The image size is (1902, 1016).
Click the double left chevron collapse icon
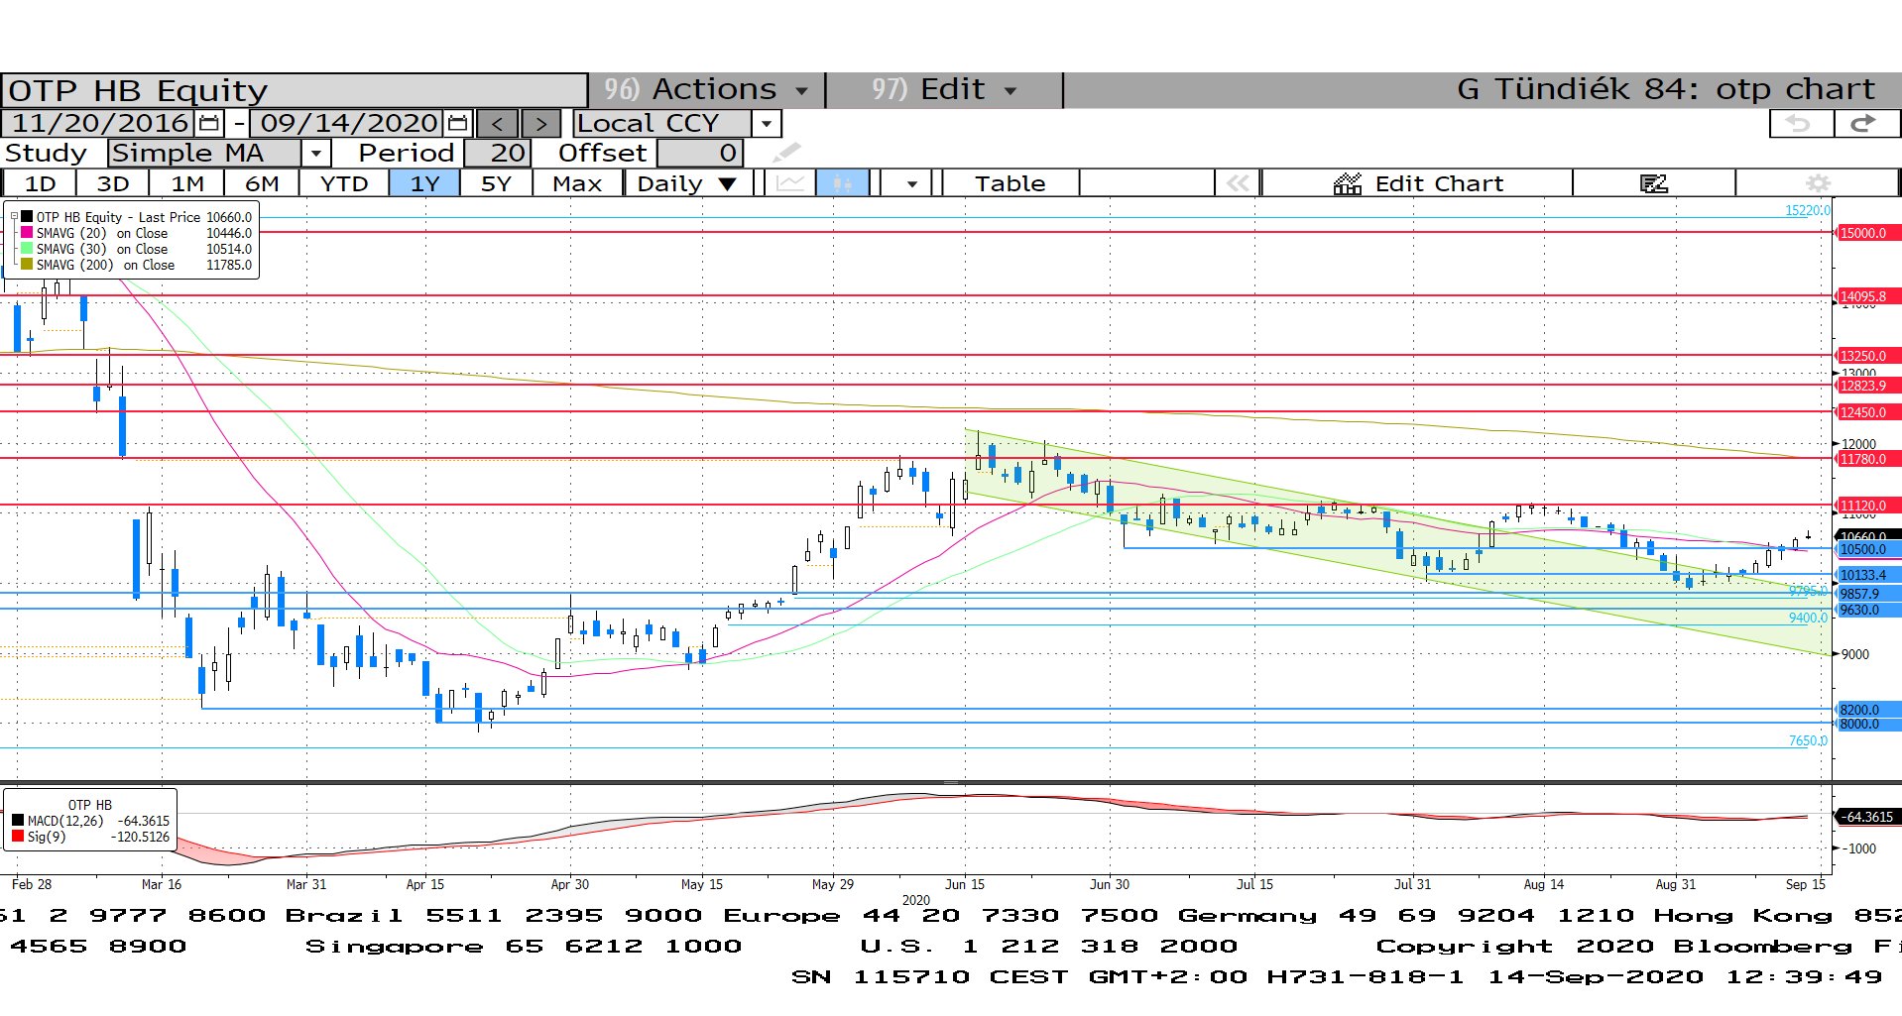1237,183
